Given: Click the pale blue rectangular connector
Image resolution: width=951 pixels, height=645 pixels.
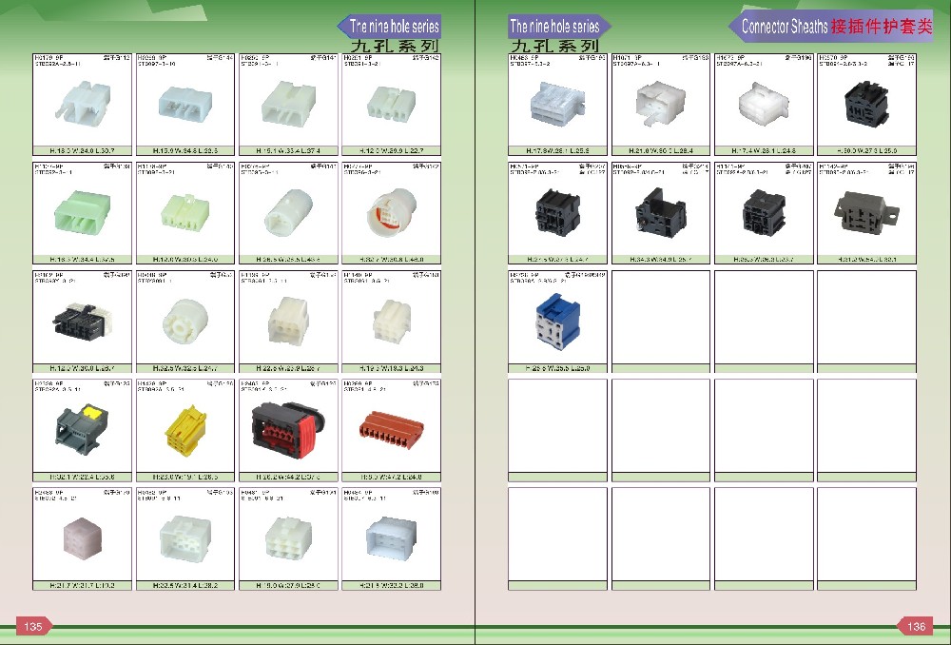Looking at the screenshot, I should click(185, 103).
